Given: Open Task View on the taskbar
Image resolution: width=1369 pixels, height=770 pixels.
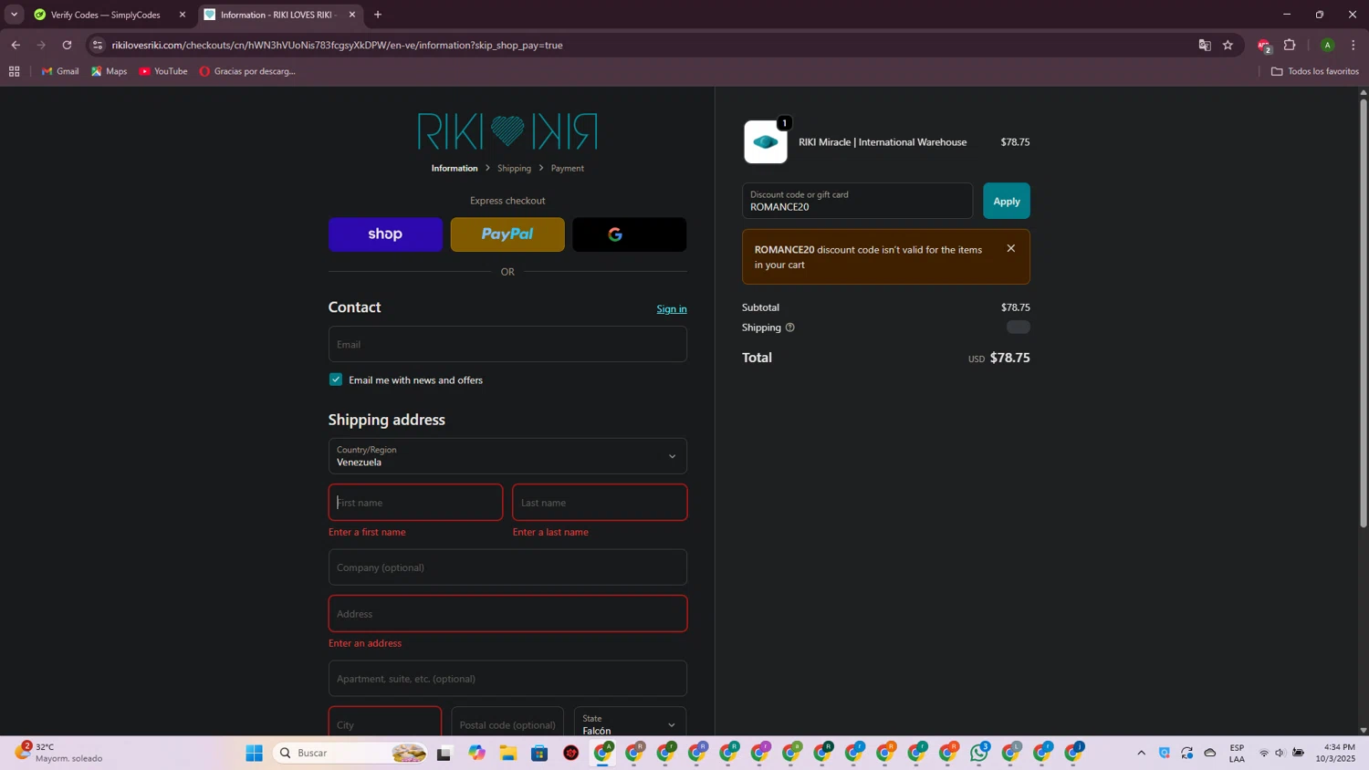Looking at the screenshot, I should (444, 753).
